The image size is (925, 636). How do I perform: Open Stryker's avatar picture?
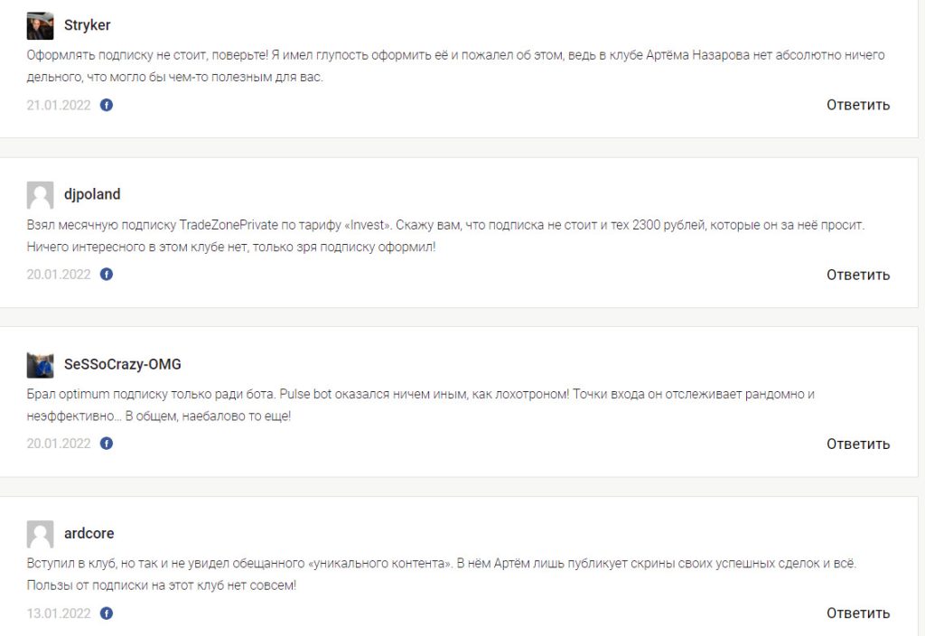pos(40,26)
